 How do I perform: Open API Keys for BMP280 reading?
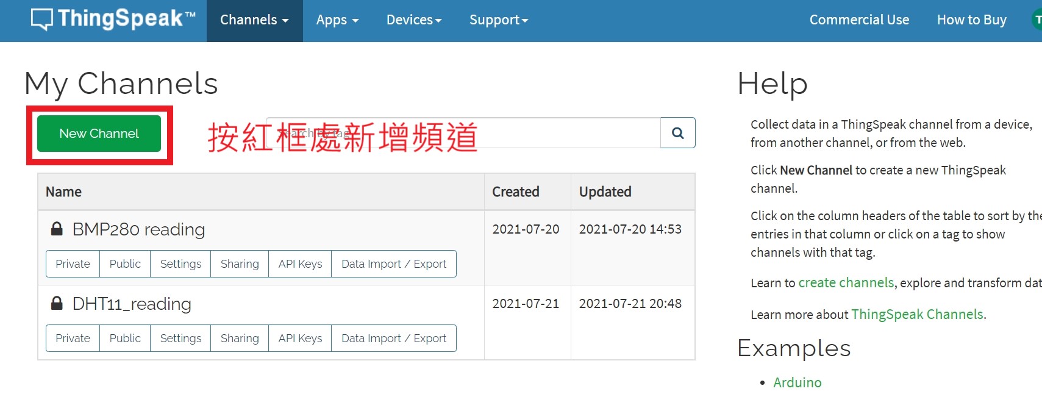[x=300, y=264]
